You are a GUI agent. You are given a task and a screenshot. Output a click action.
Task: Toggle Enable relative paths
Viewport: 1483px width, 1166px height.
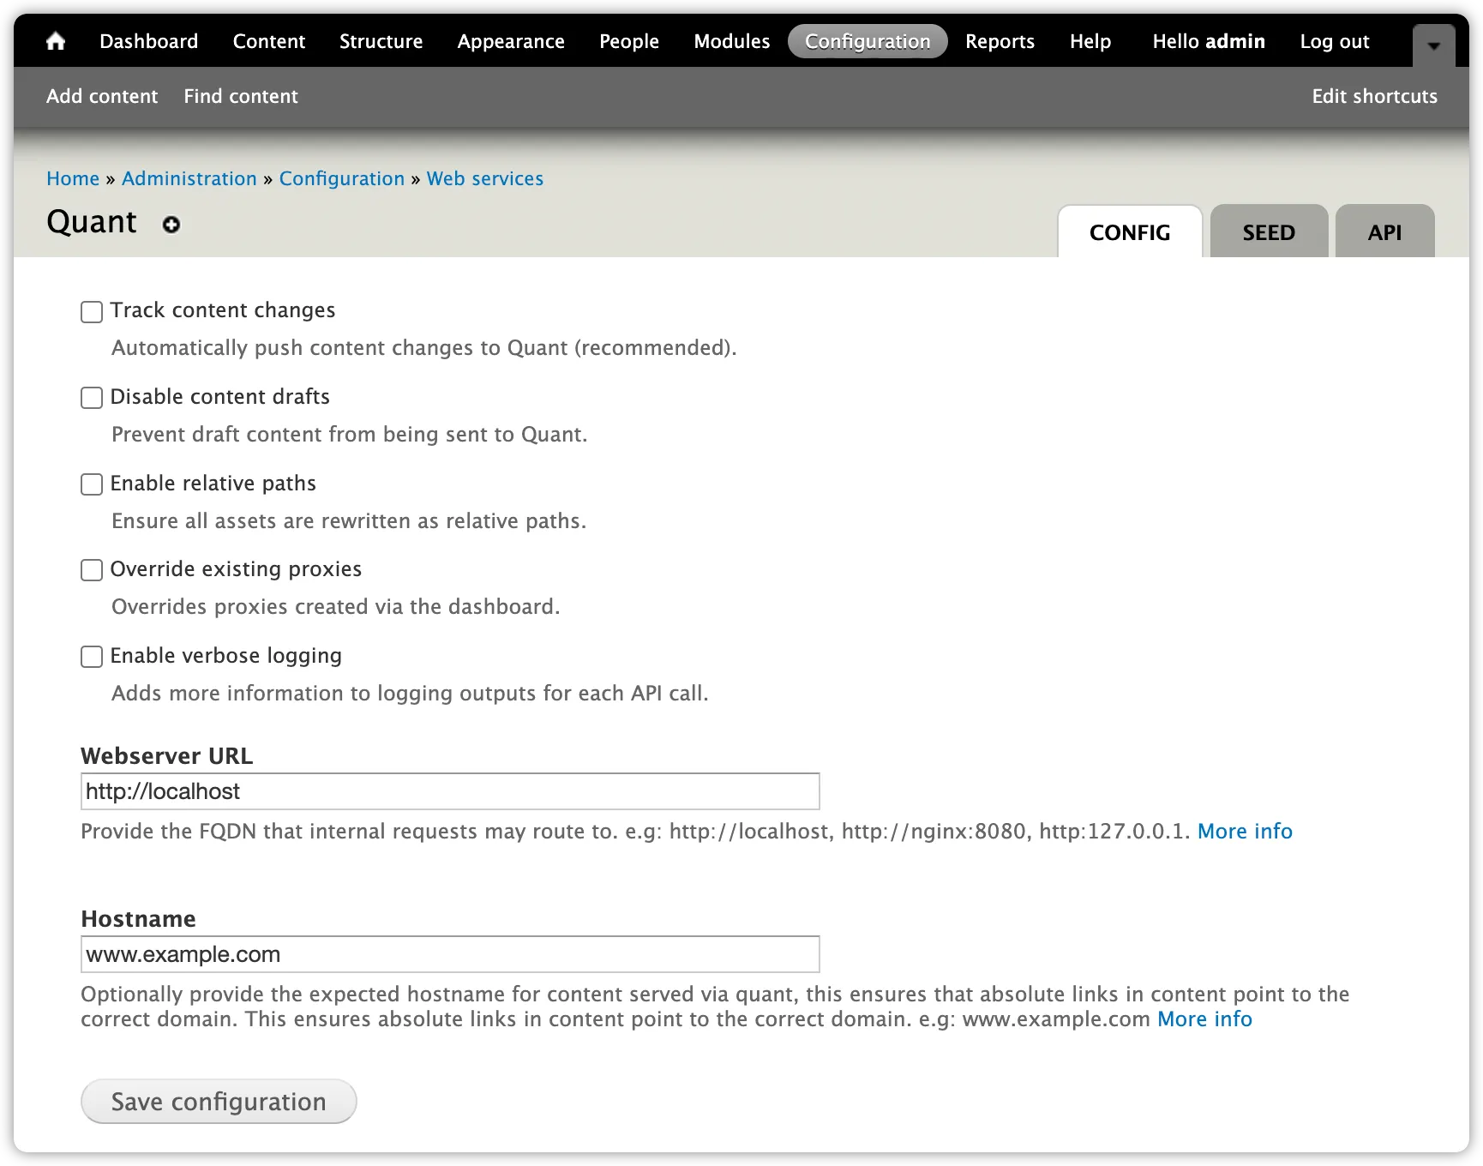click(x=91, y=484)
